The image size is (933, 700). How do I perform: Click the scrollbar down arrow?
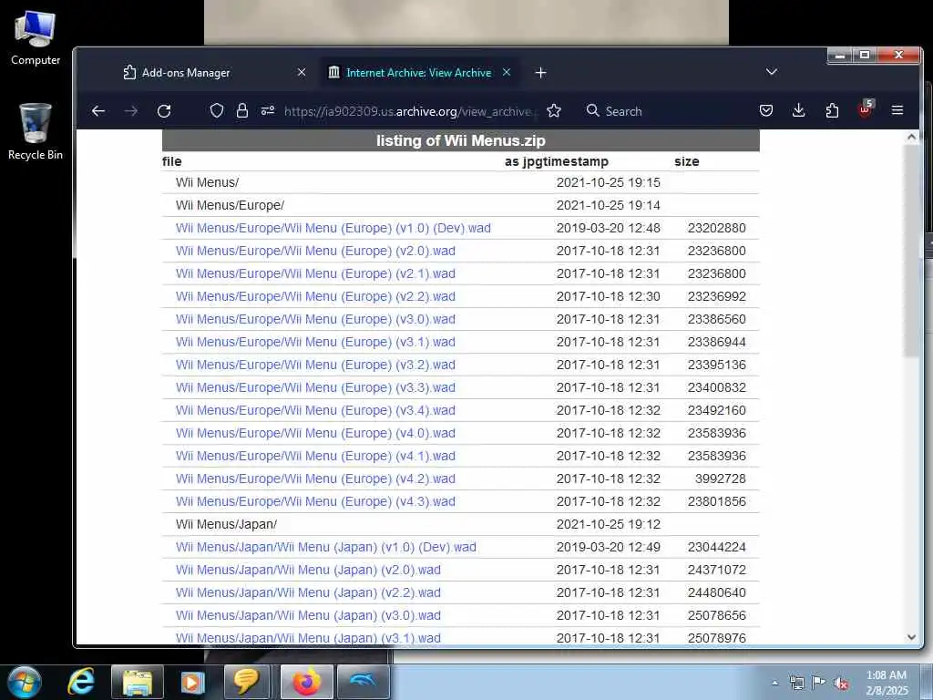(911, 637)
